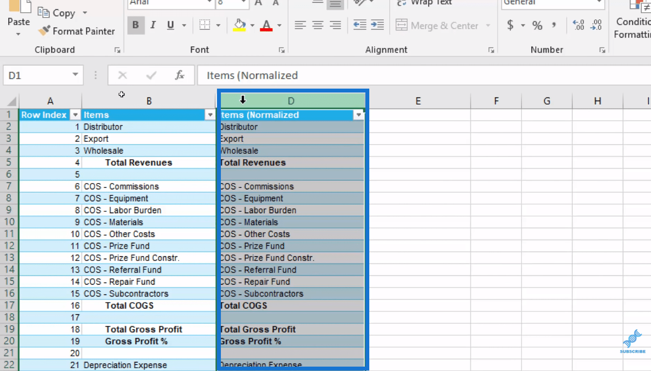Click Gross Profit % in column B
This screenshot has height=371, width=651.
(149, 341)
